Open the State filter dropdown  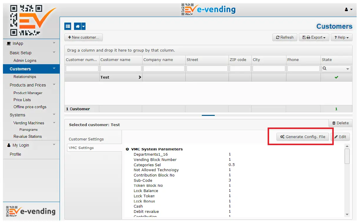[348, 69]
